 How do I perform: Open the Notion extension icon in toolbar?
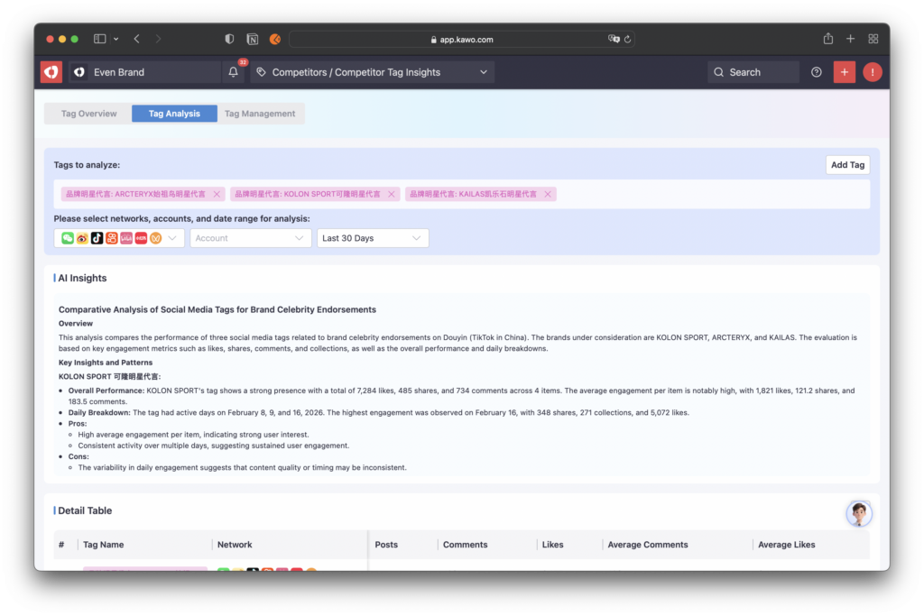click(x=253, y=39)
